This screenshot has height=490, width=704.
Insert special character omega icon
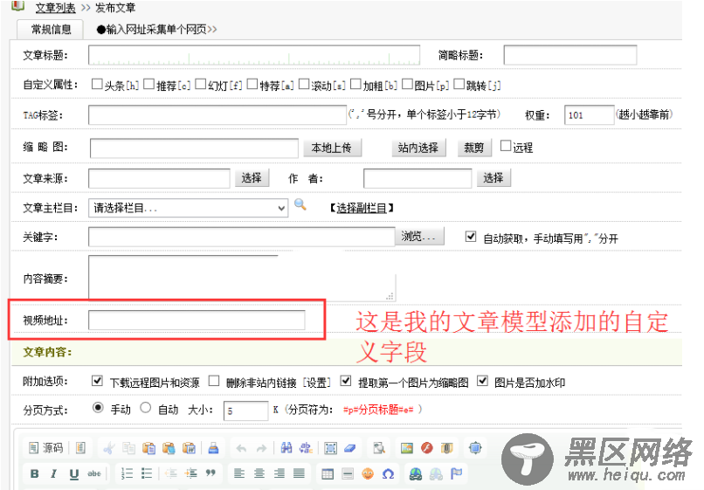[x=388, y=473]
